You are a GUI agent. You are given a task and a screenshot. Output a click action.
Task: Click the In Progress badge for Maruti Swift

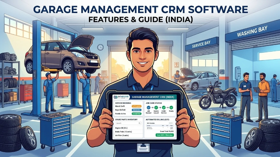point(137,106)
